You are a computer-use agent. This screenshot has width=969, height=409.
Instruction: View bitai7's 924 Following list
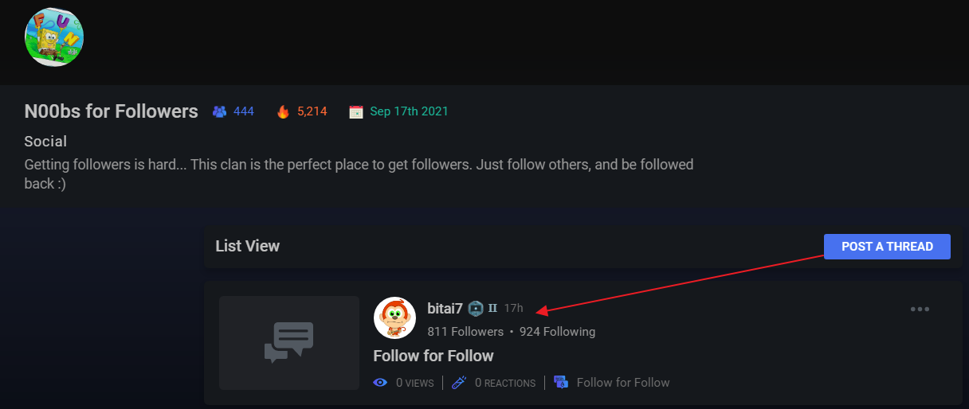point(557,331)
